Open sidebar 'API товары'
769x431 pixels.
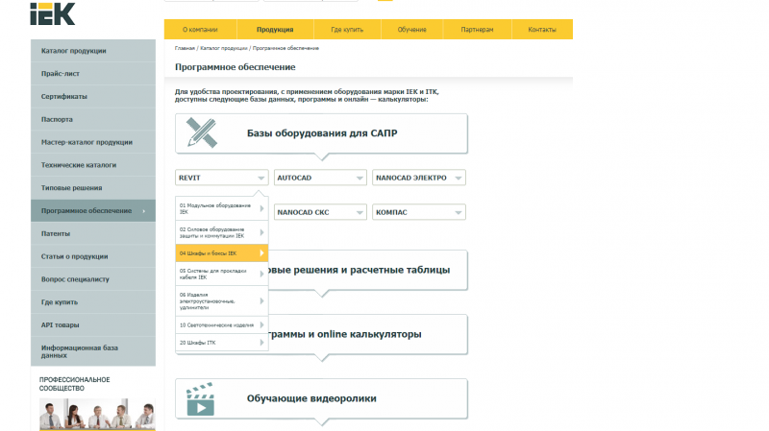pyautogui.click(x=93, y=325)
